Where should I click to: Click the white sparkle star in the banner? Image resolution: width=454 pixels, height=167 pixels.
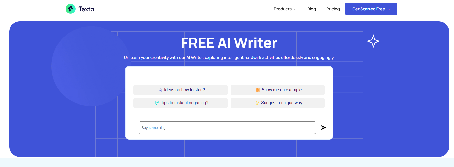[x=374, y=41]
